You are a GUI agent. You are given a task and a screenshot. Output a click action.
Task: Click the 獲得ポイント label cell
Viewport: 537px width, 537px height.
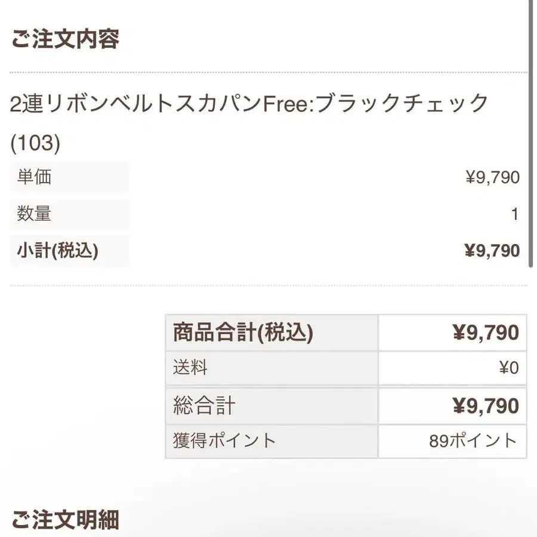click(224, 441)
